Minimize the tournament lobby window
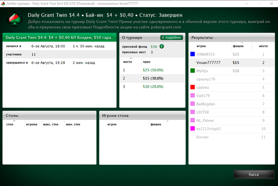 point(247,4)
